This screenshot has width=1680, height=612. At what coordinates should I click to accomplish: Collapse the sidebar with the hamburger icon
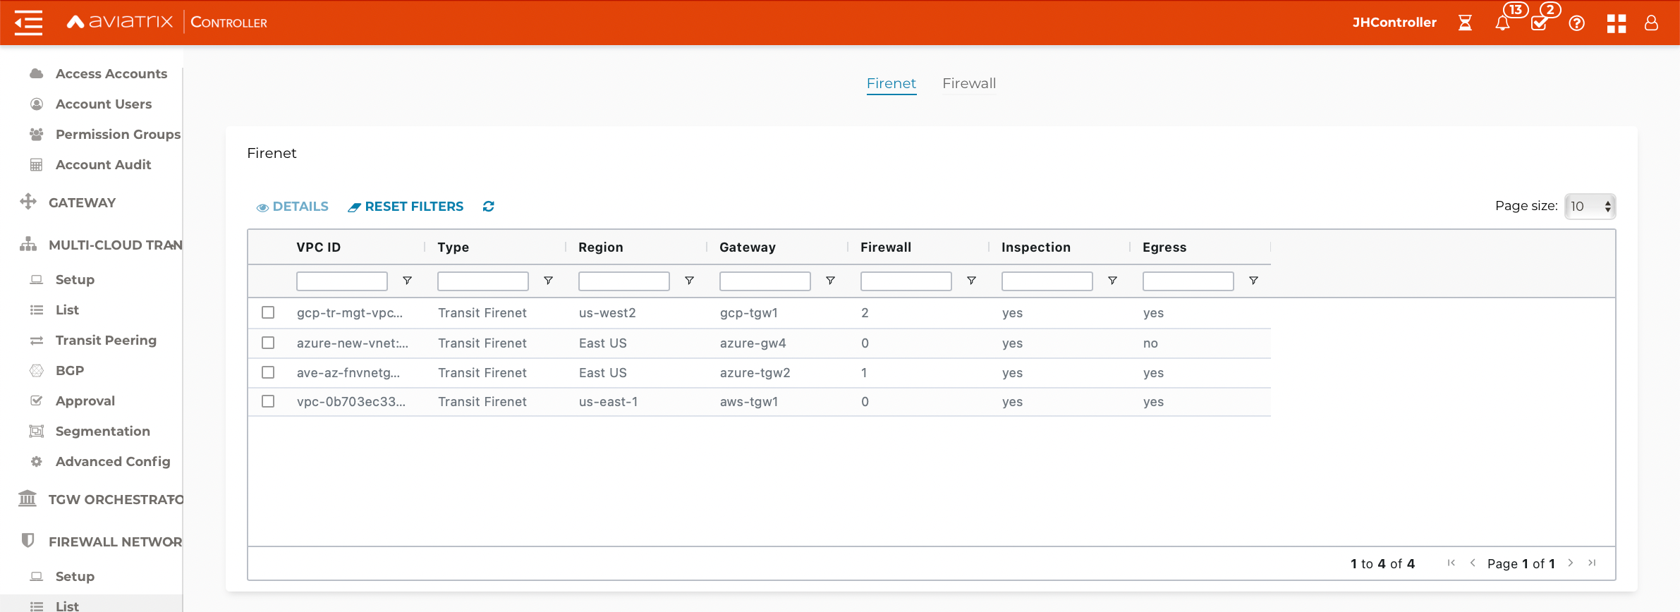tap(28, 23)
